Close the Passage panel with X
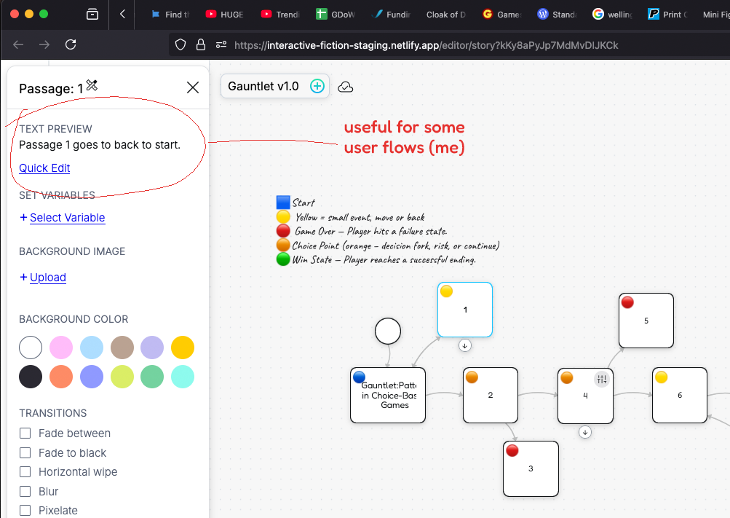Screen dimensions: 730x518 coord(193,87)
